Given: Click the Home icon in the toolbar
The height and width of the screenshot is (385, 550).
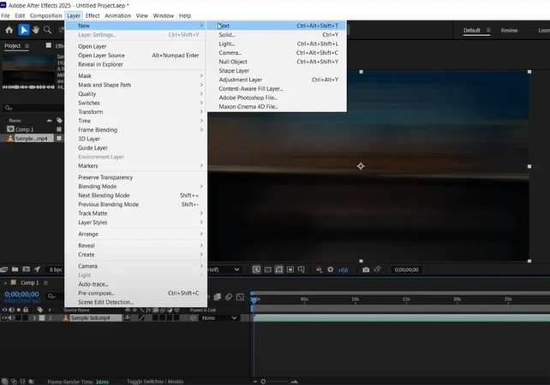Looking at the screenshot, I should click(x=9, y=30).
